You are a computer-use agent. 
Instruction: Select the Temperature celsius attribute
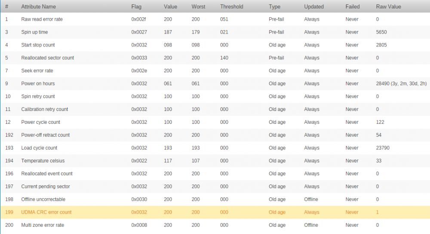tap(43, 161)
